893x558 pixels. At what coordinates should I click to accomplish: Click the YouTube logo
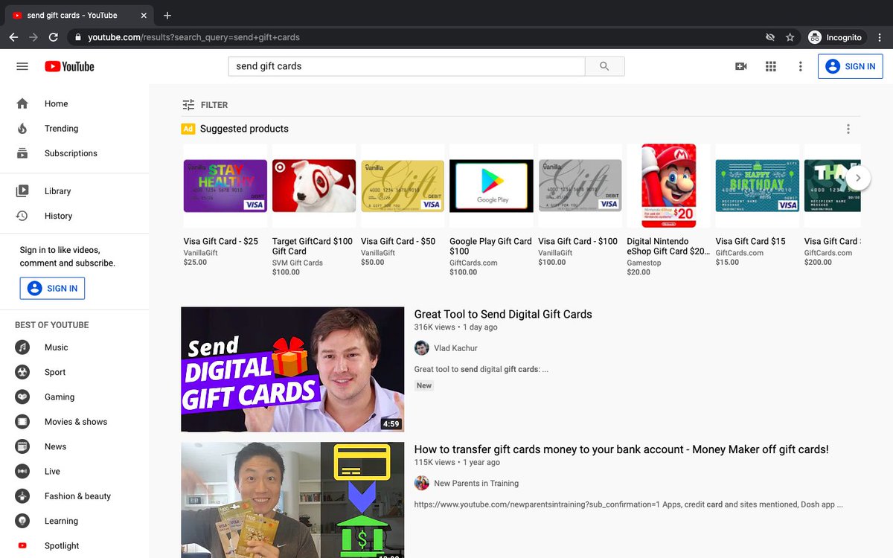(69, 66)
